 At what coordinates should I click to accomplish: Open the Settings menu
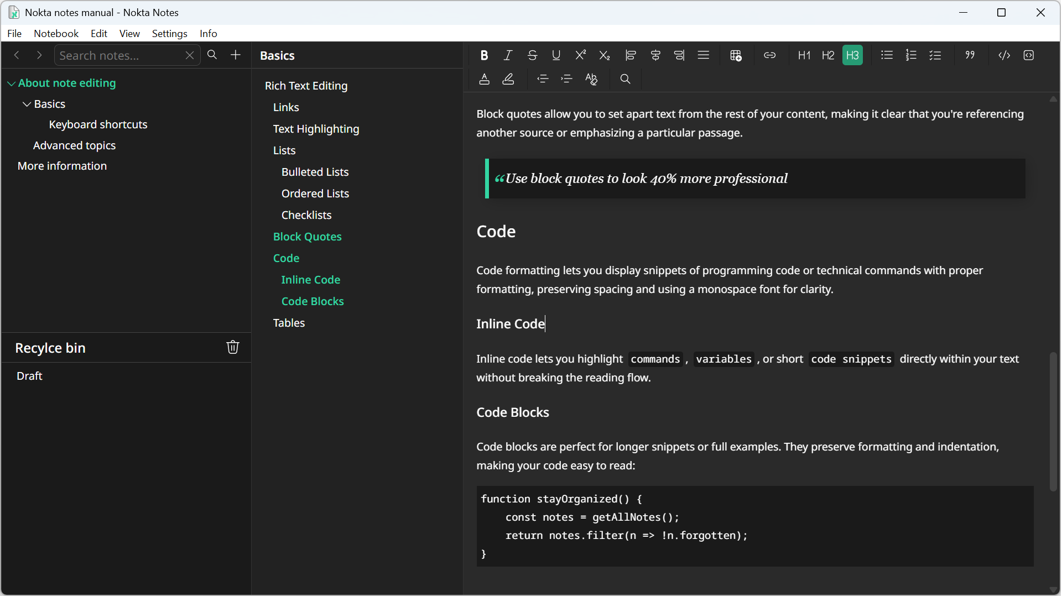[x=169, y=34]
